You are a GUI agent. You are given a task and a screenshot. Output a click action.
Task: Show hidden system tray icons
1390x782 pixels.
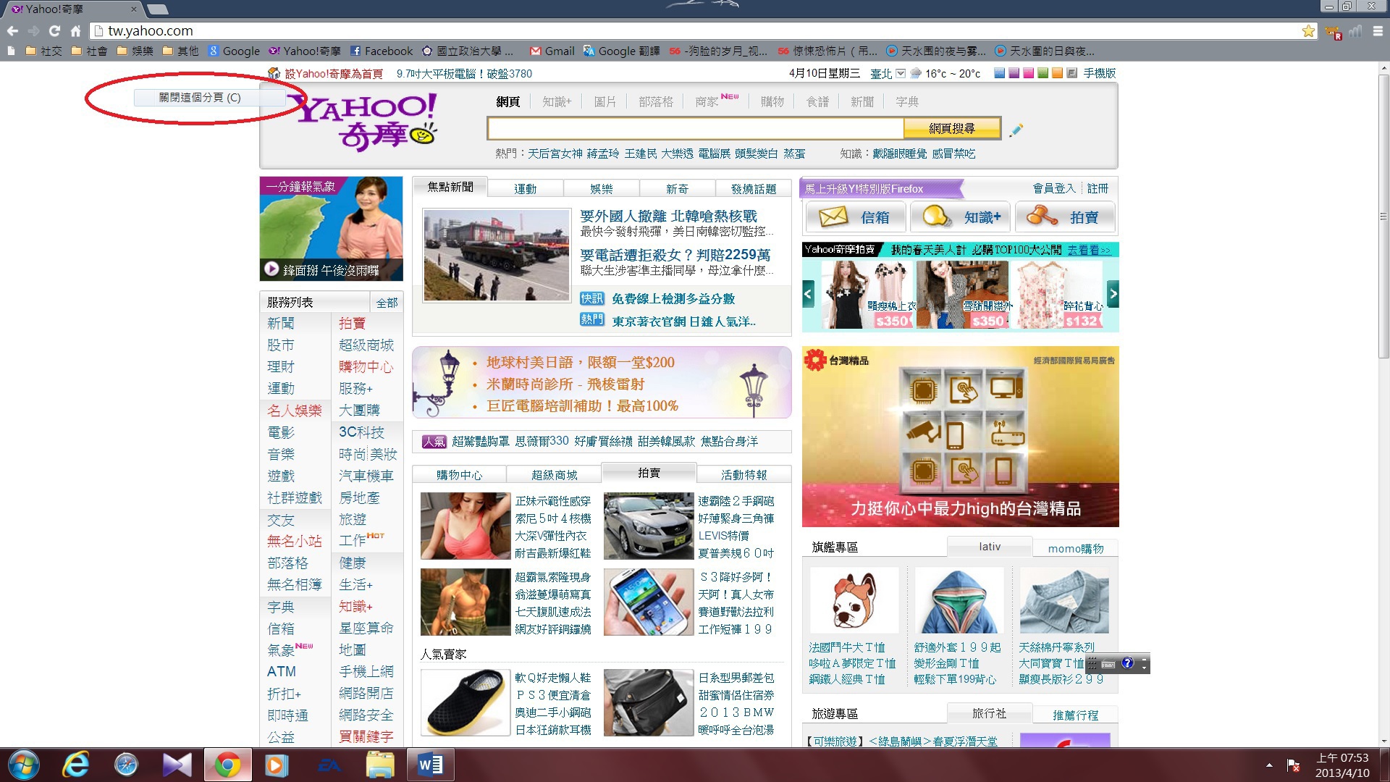click(x=1269, y=765)
